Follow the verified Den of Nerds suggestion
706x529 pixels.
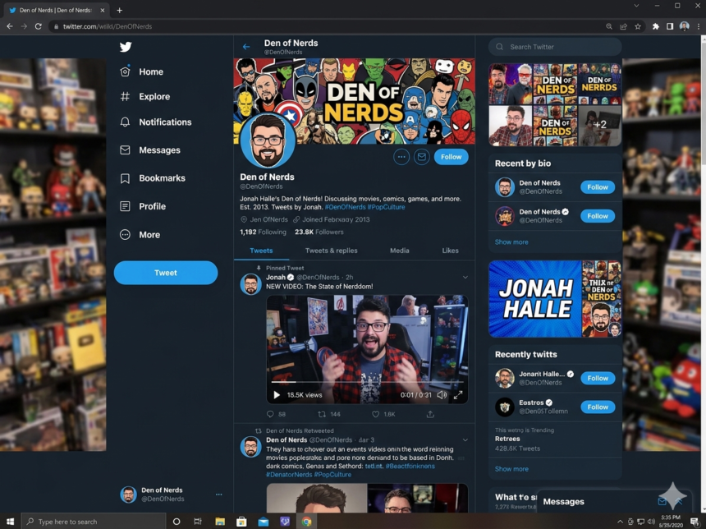[x=598, y=216]
